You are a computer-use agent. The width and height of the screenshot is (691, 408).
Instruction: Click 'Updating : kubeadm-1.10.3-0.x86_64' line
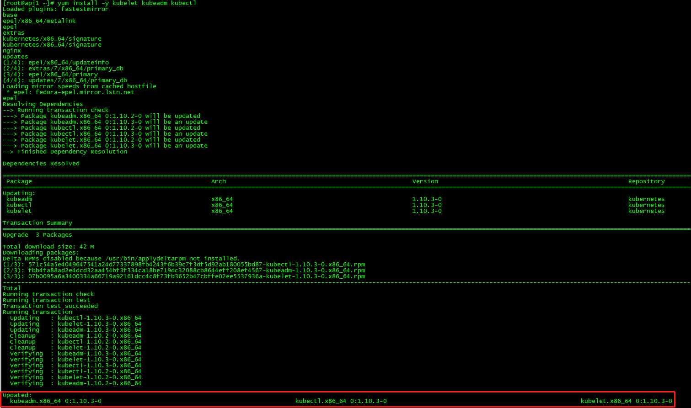(x=76, y=330)
